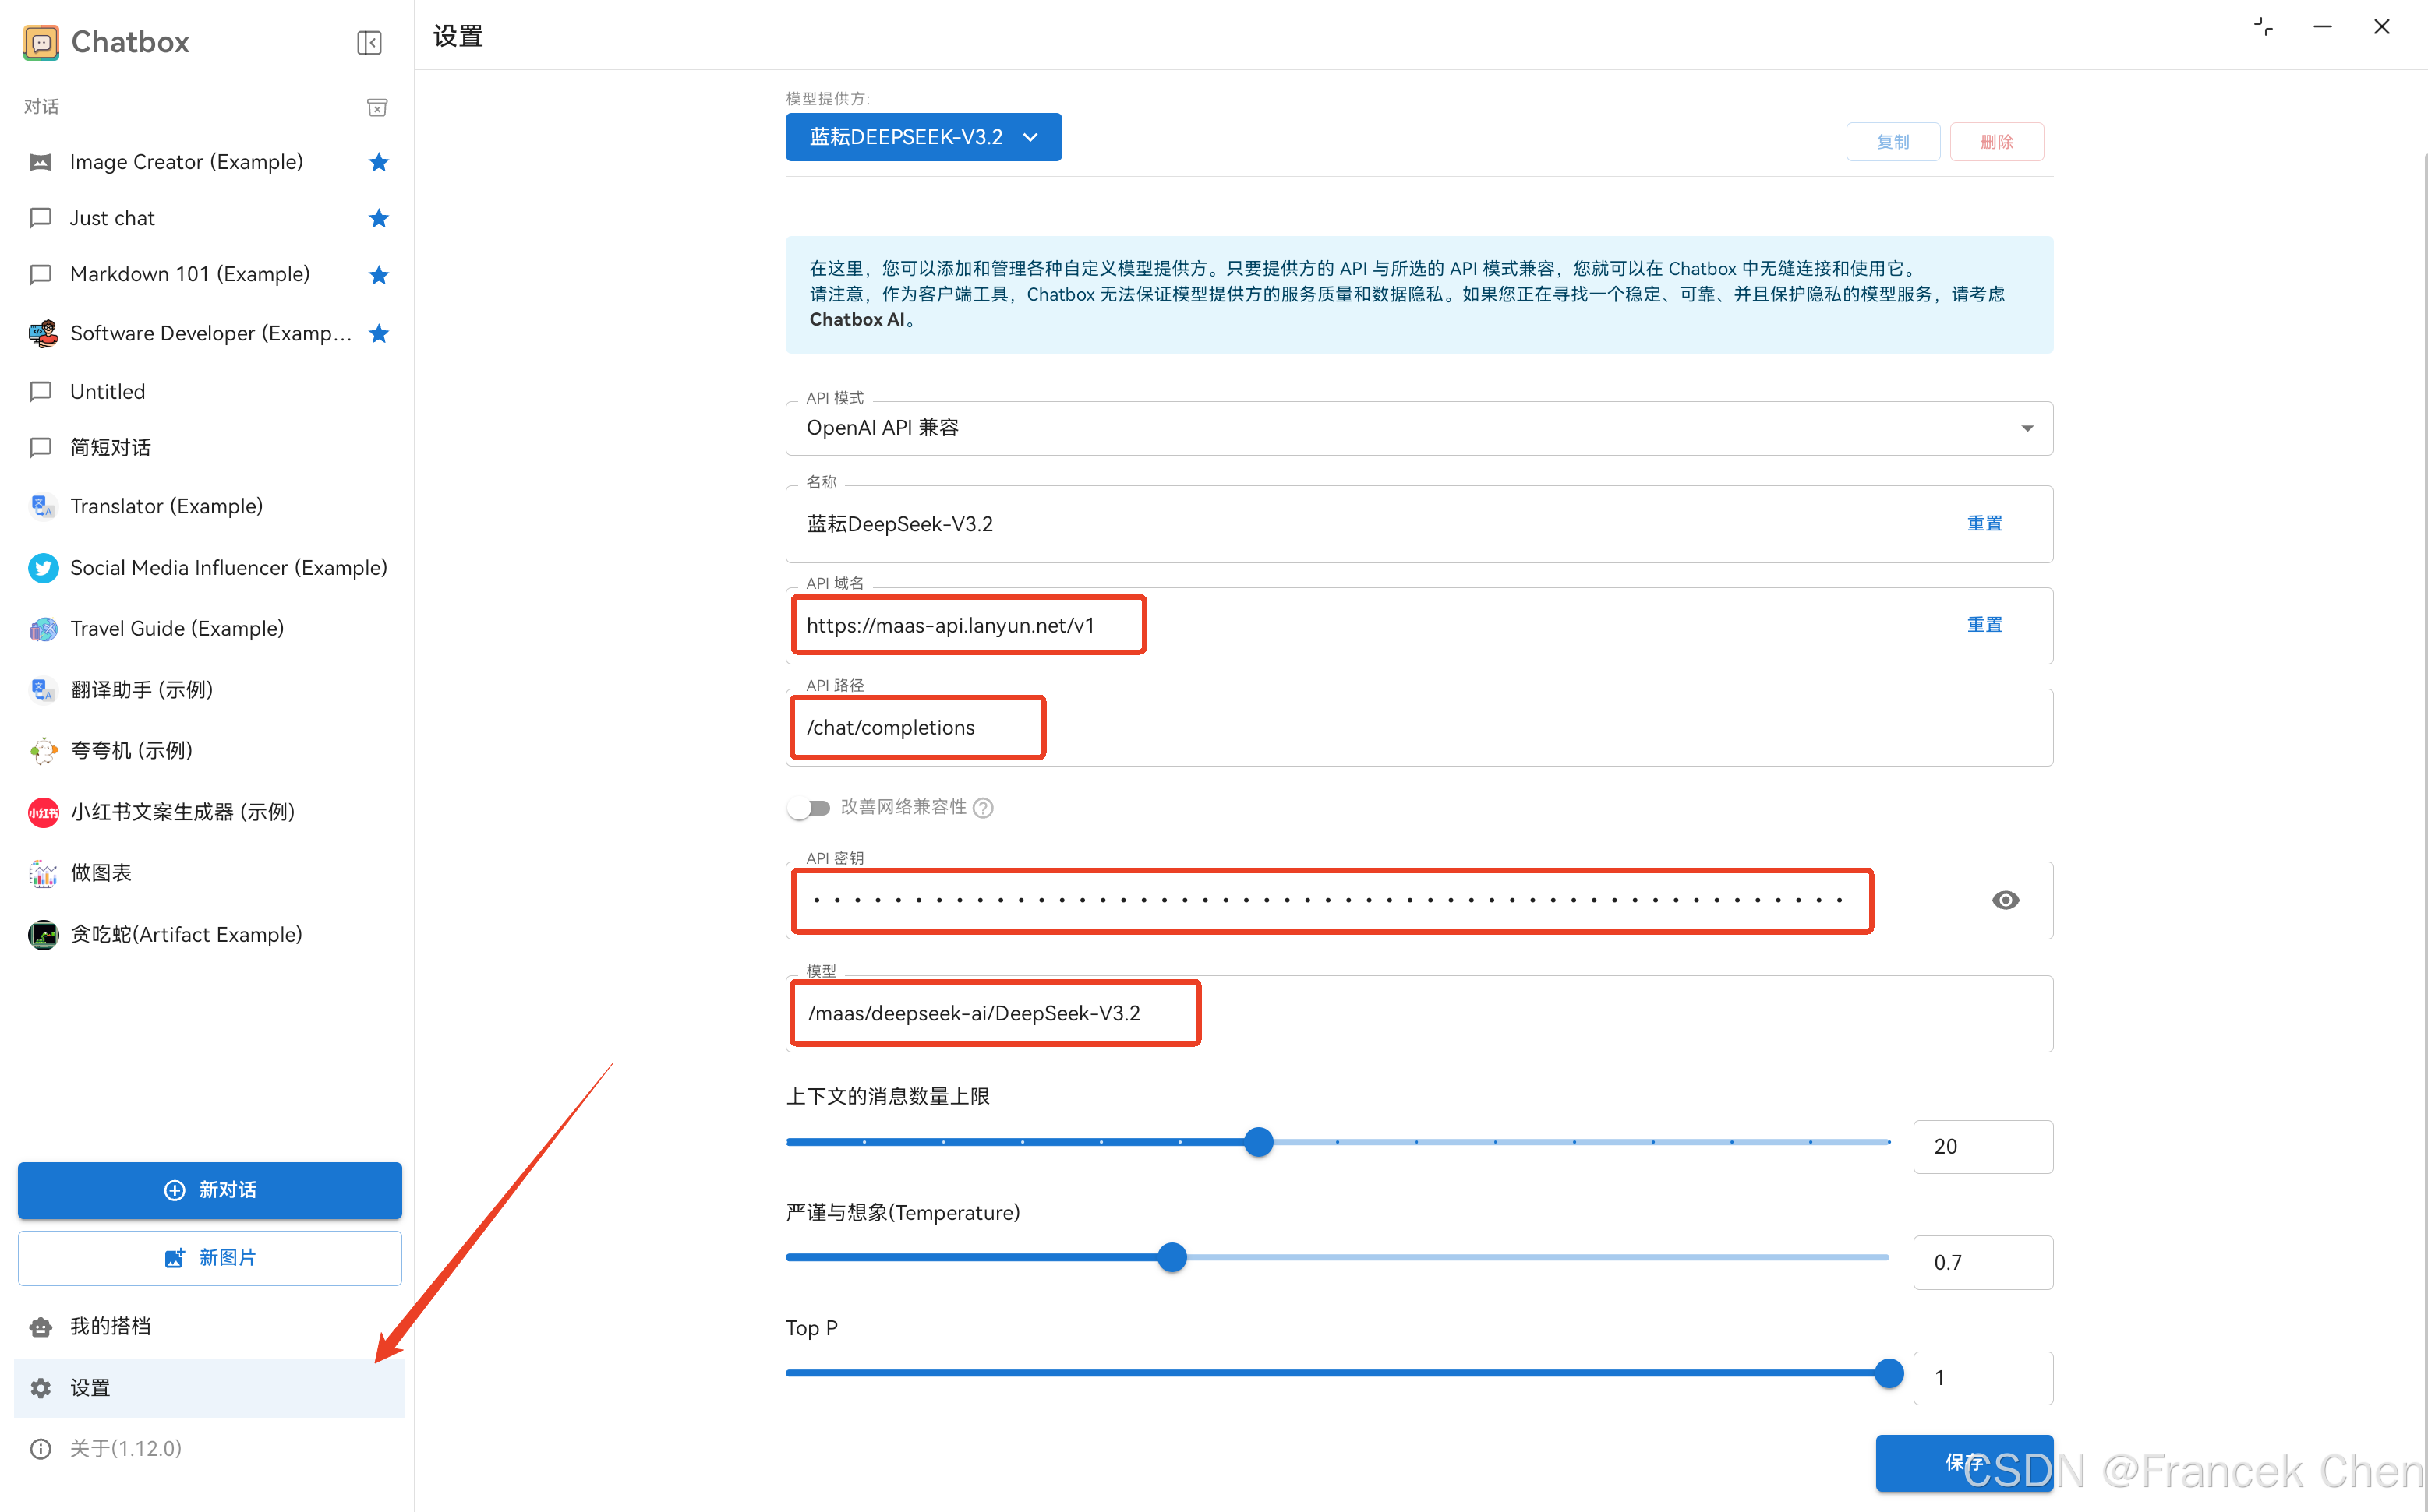This screenshot has width=2428, height=1512.
Task: Click the 新对话 button
Action: coord(210,1190)
